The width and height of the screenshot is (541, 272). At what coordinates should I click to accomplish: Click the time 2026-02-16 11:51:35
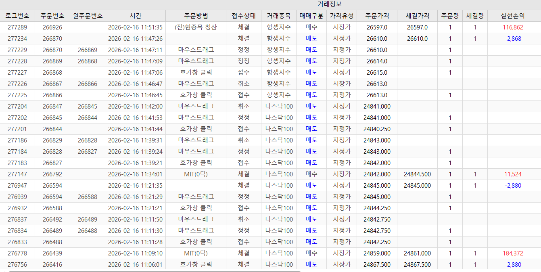(136, 27)
